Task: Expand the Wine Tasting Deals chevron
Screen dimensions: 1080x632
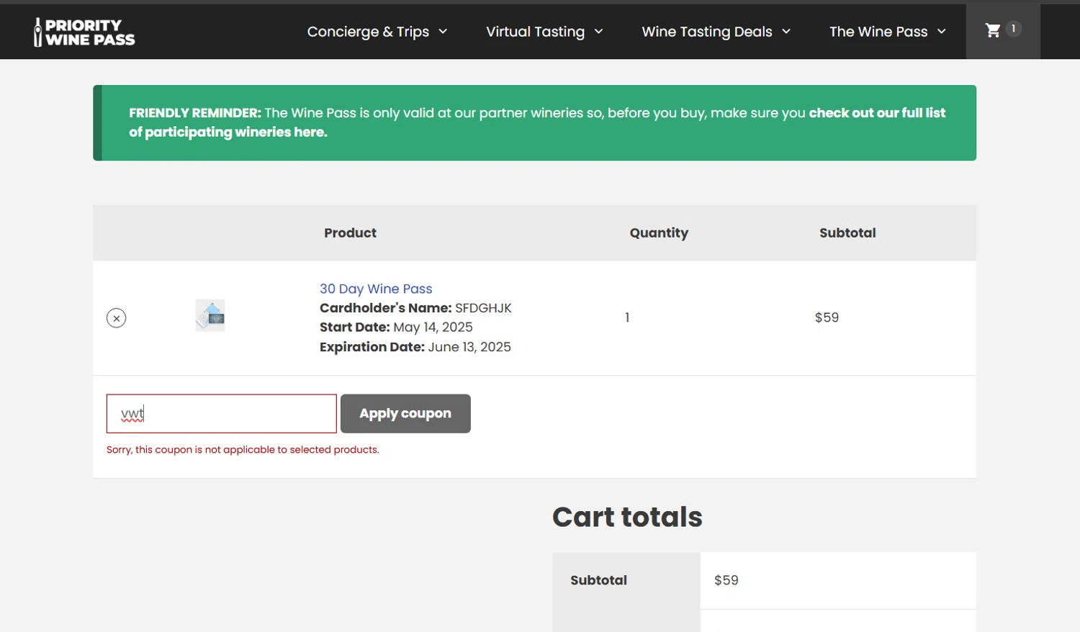Action: click(786, 32)
